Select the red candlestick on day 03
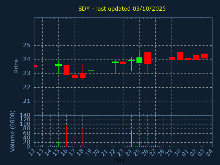Image resolution: width=220 pixels, height=165 pixels. [204, 56]
